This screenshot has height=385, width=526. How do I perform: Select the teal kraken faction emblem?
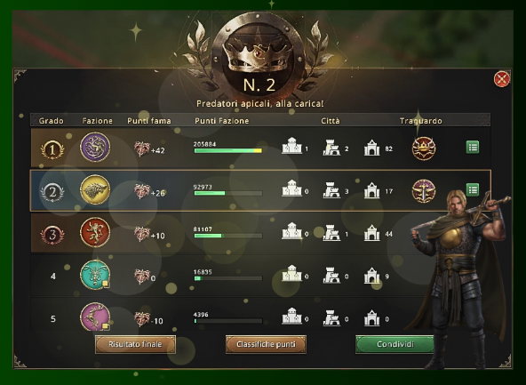tap(95, 275)
